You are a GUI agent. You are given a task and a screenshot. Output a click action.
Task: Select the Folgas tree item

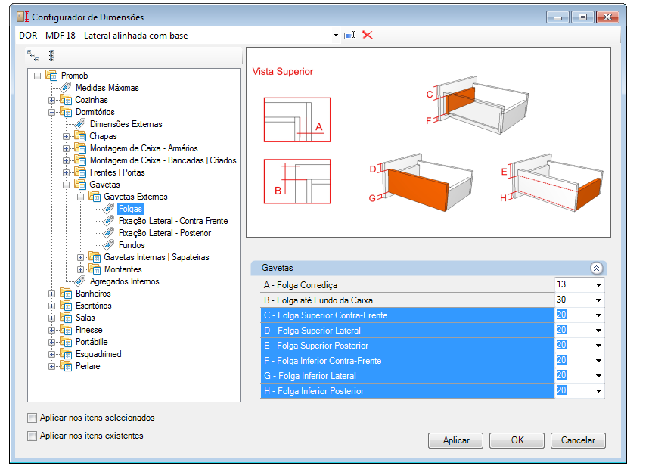(130, 209)
